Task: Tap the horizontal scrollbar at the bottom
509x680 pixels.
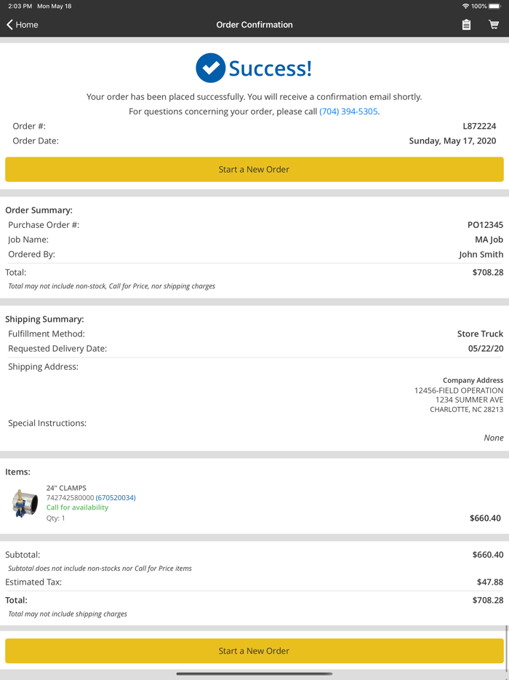Action: coord(254,673)
